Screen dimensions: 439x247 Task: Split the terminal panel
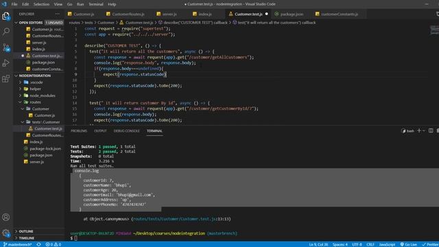coord(431,131)
